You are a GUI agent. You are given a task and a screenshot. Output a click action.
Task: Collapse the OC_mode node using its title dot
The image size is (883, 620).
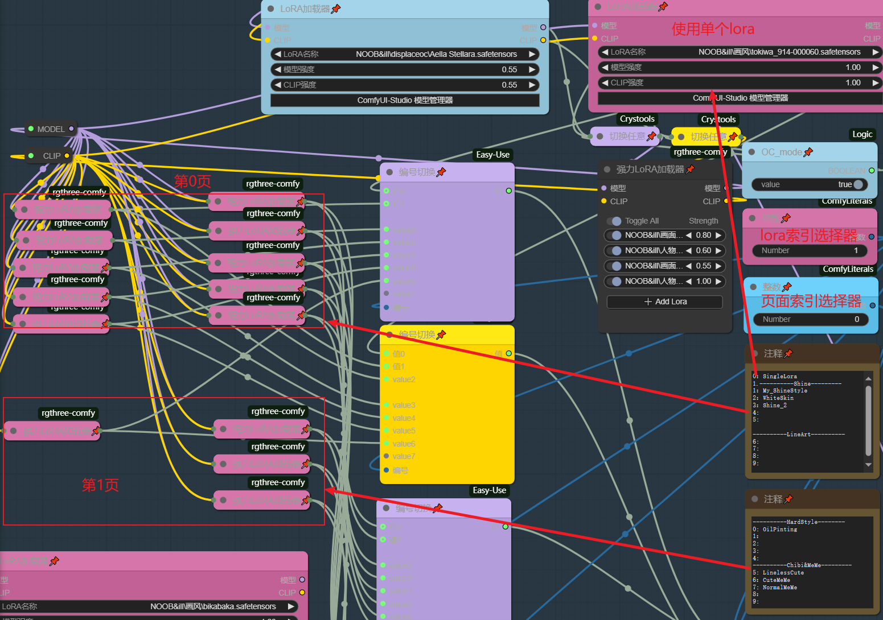[751, 152]
